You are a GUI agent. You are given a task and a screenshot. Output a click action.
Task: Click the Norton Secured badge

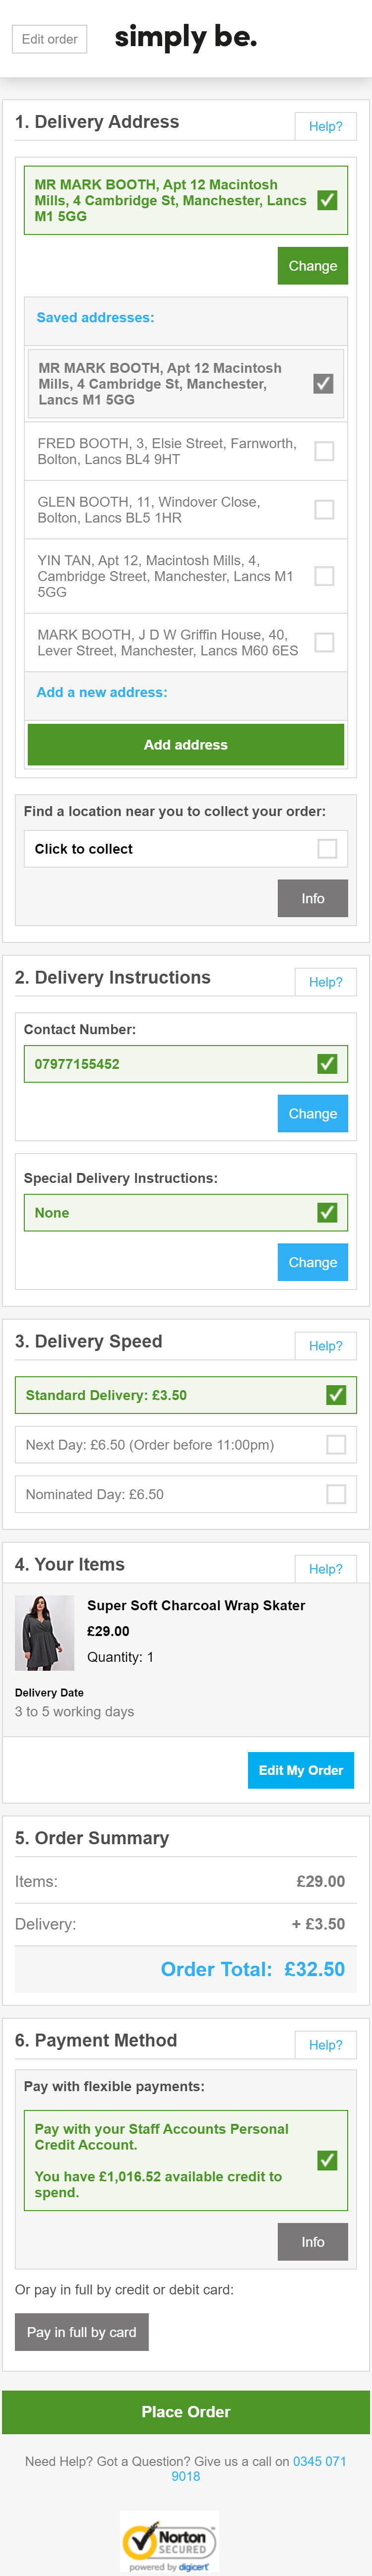[x=169, y=2541]
